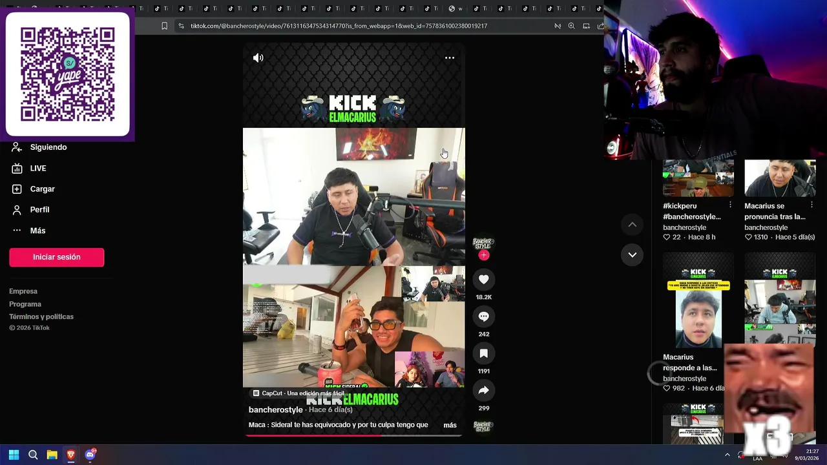This screenshot has width=827, height=465.
Task: Click the Iniciar sesión button
Action: pyautogui.click(x=57, y=257)
